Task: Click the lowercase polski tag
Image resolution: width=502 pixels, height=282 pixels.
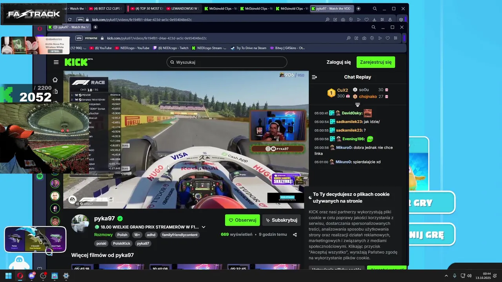Action: [102, 243]
